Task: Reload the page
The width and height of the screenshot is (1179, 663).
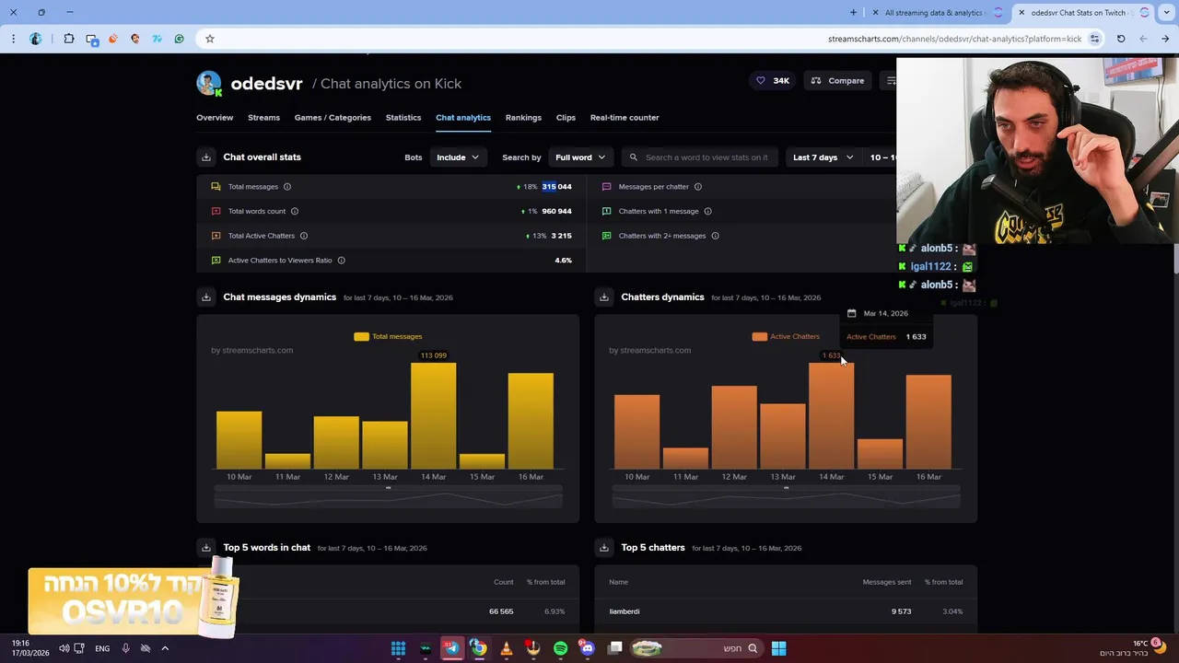Action: coord(1121,39)
